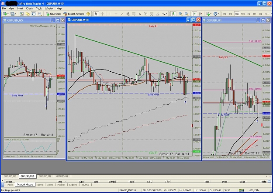This screenshot has height=193, width=273.
Task: Open the Journal terminal tab
Action: click(x=85, y=185)
